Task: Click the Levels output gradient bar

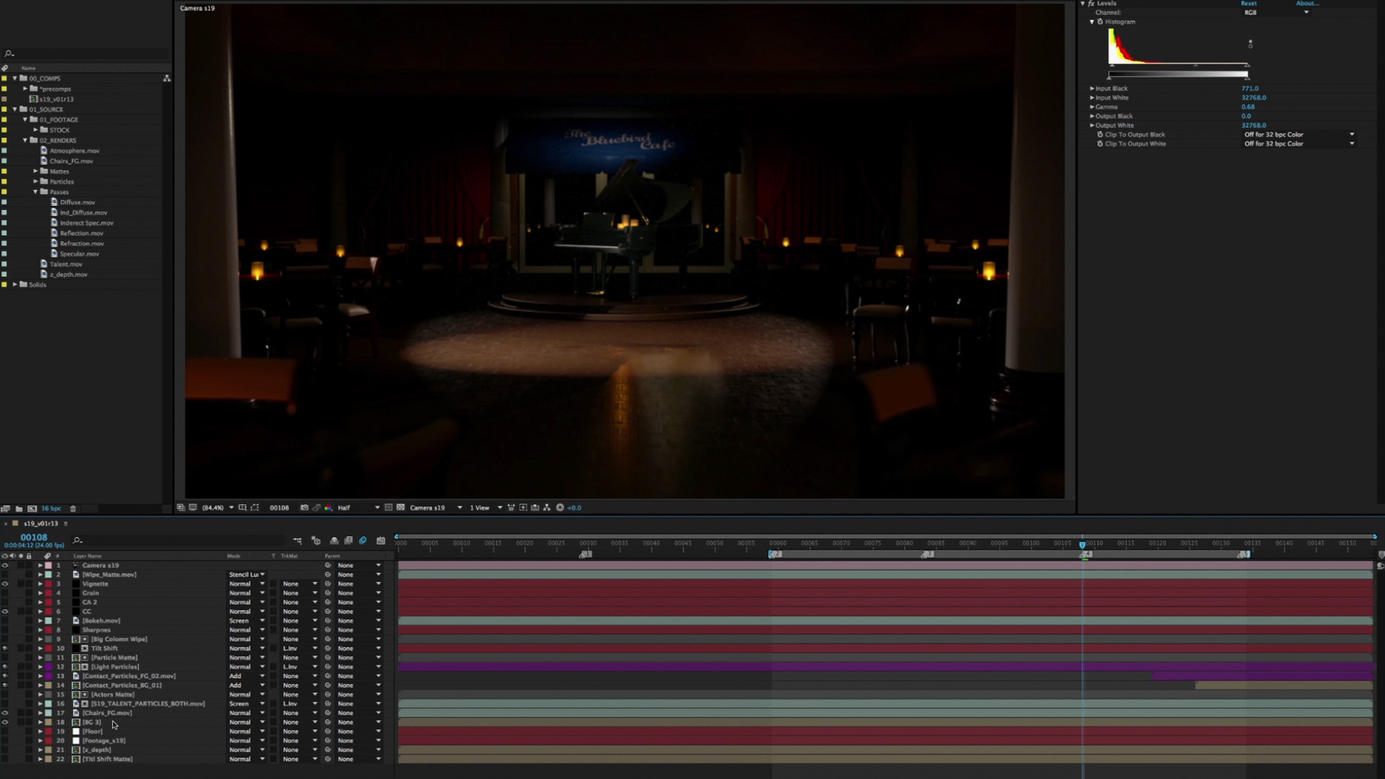Action: (x=1178, y=74)
